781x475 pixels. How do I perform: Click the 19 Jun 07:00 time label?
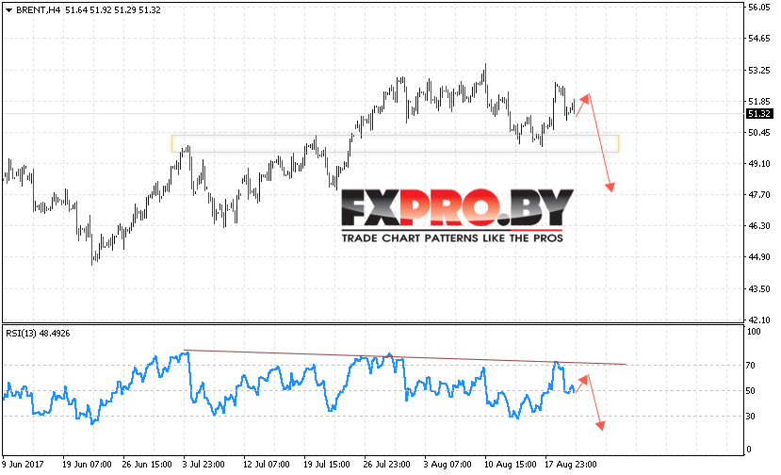[x=87, y=464]
